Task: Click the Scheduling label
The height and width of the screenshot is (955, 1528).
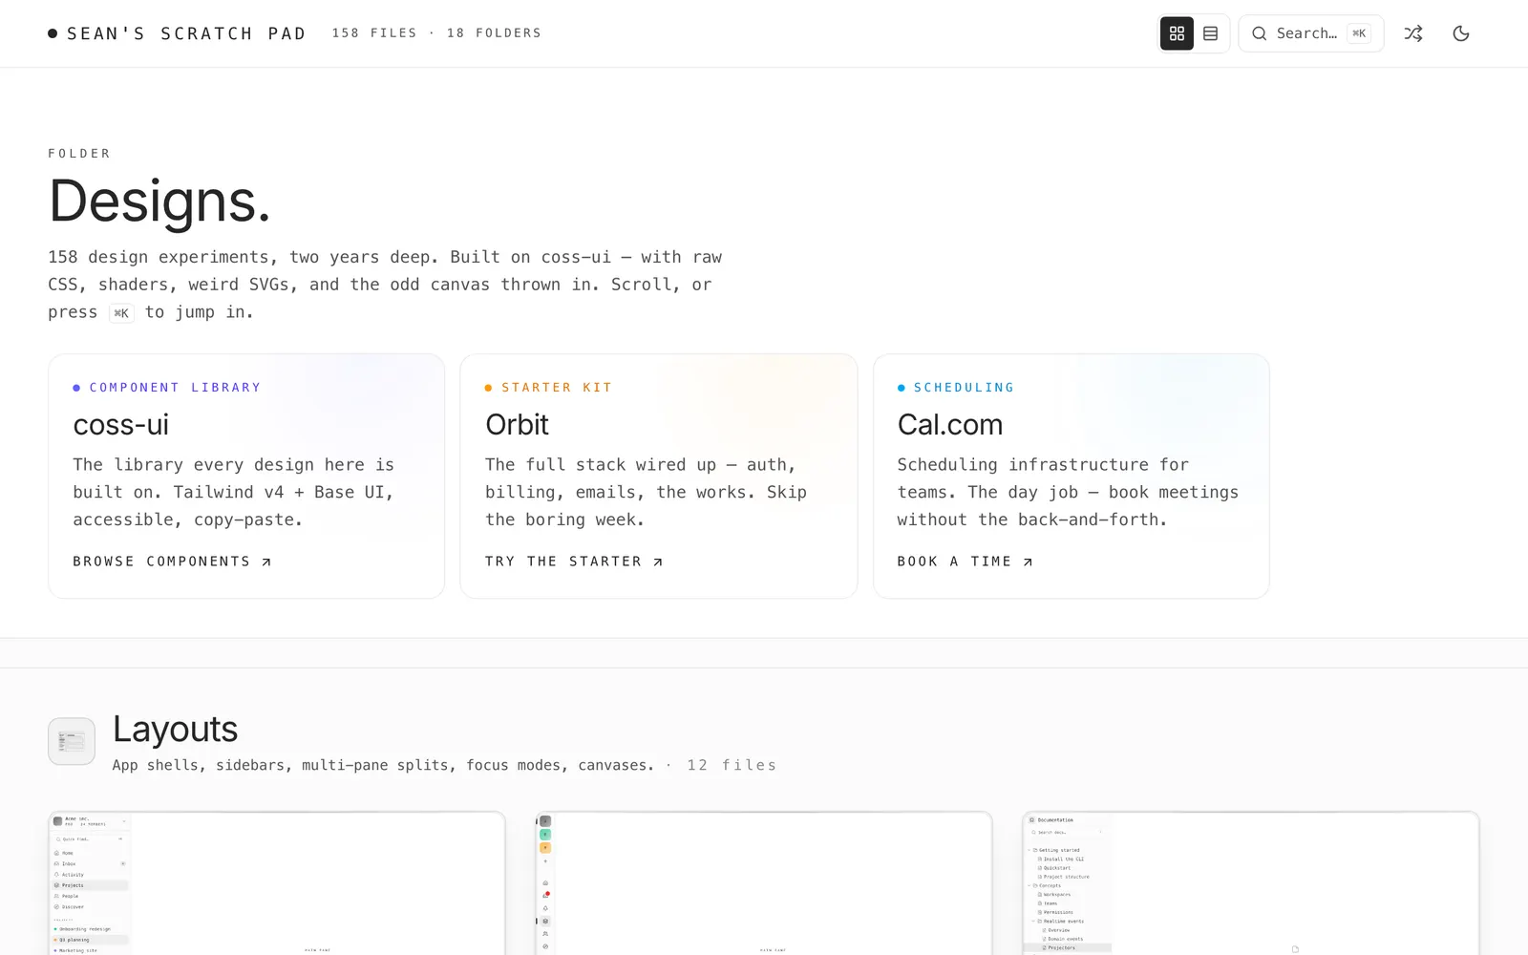Action: click(964, 388)
